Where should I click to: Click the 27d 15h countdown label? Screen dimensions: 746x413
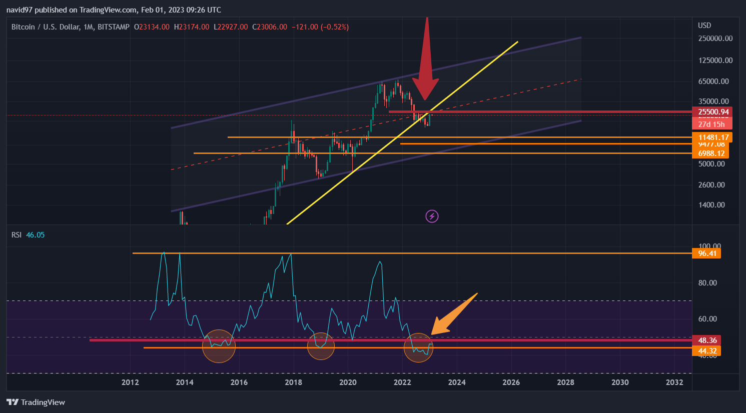713,124
